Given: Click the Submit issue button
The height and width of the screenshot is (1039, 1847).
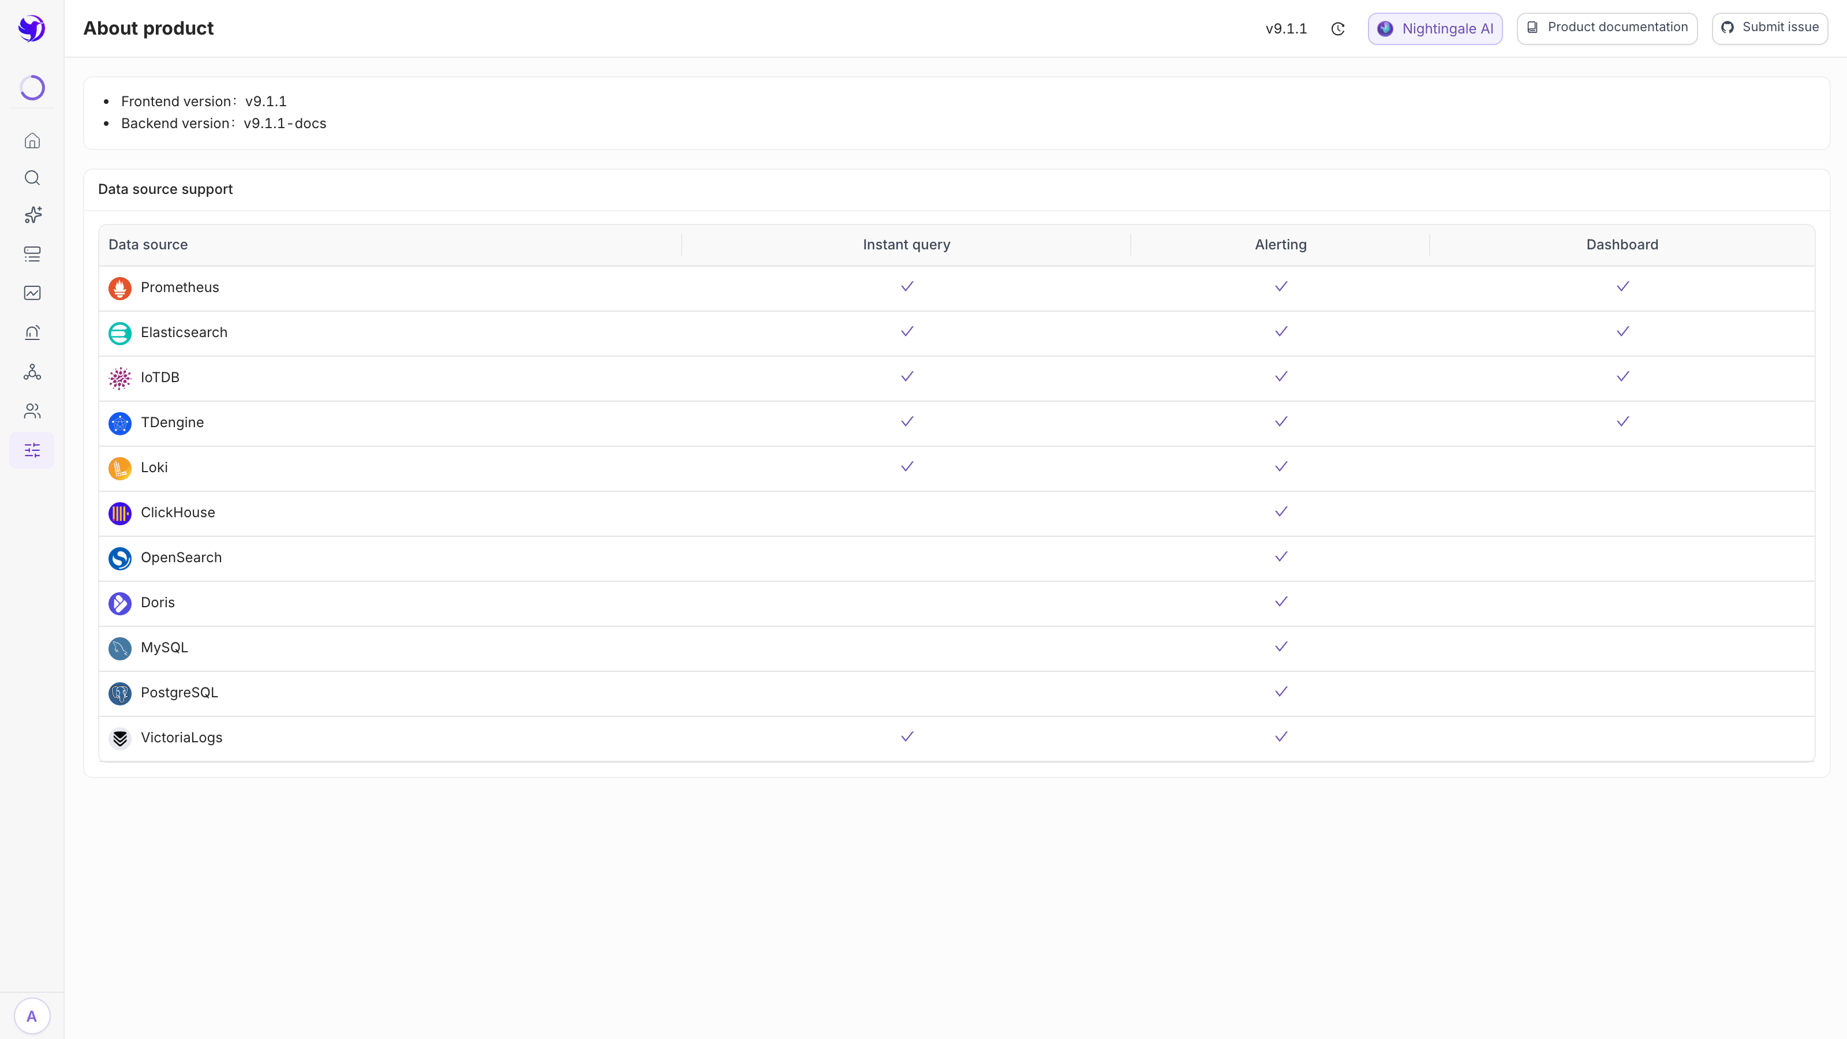Looking at the screenshot, I should (x=1770, y=28).
